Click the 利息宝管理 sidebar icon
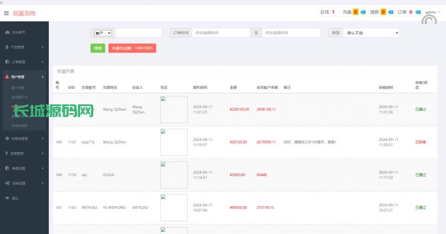 (7, 139)
